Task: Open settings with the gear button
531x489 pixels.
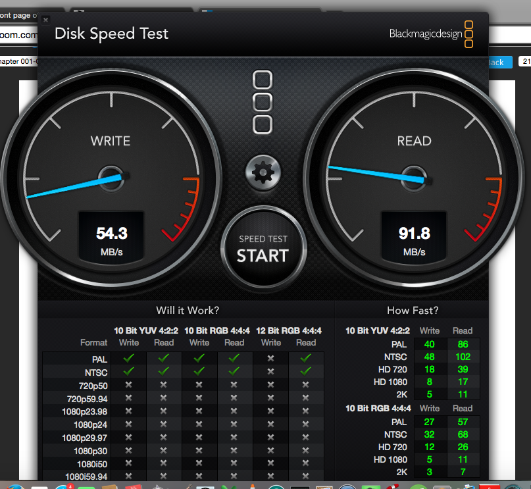Action: tap(263, 172)
